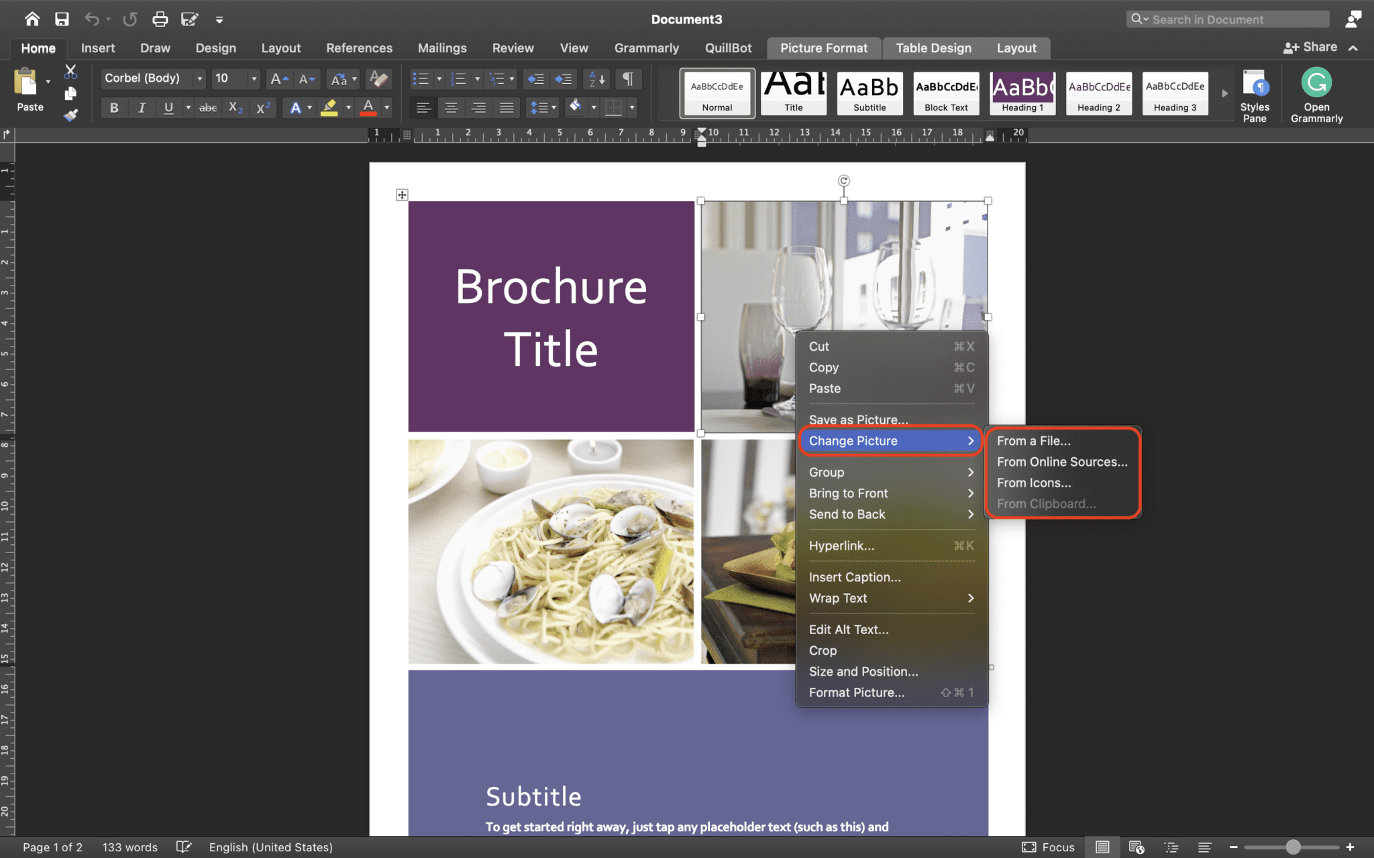Open the Print dialog from Quick Access toolbar
1374x858 pixels.
click(x=160, y=19)
